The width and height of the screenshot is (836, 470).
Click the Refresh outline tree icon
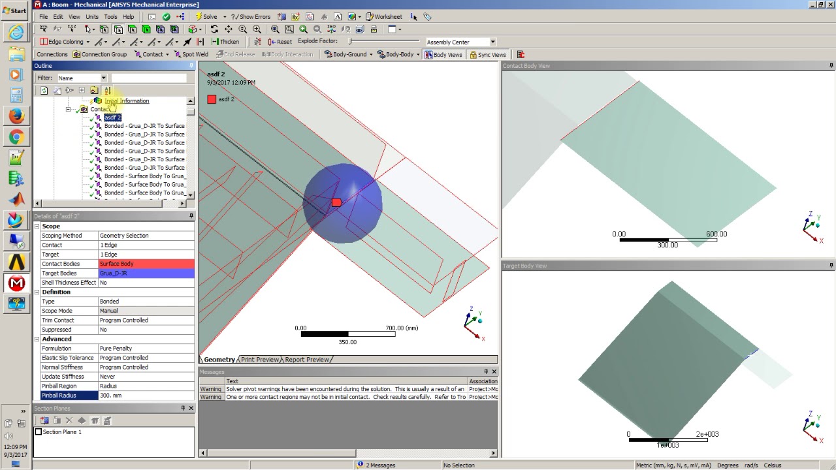(44, 90)
